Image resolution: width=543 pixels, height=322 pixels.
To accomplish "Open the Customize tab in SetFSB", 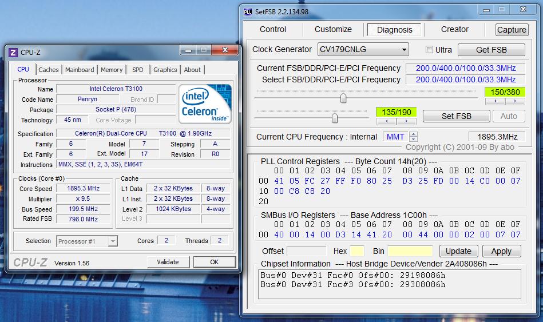I will click(333, 29).
